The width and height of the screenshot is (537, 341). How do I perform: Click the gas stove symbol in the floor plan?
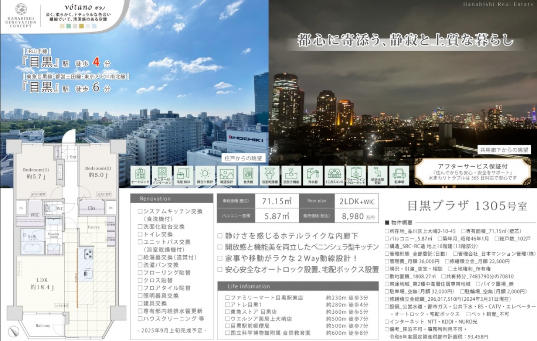(x=89, y=254)
